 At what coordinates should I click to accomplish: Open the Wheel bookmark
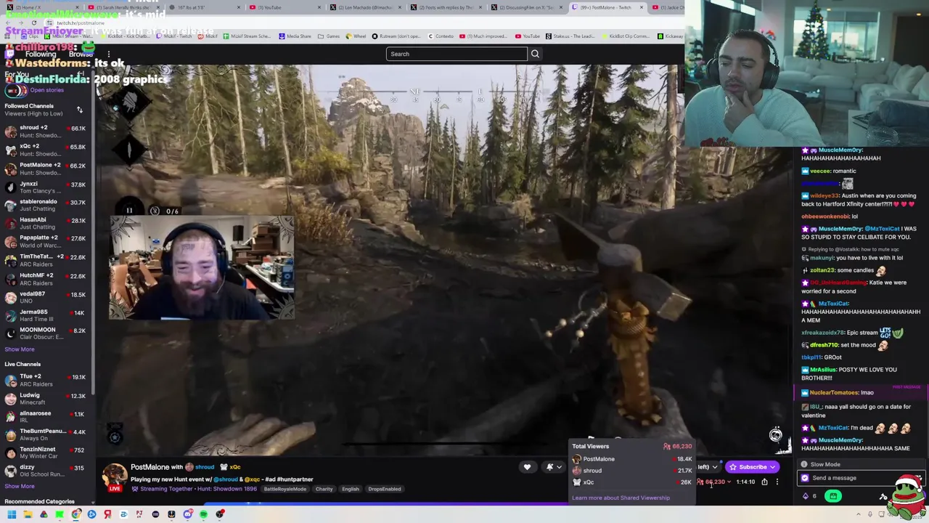pyautogui.click(x=356, y=36)
